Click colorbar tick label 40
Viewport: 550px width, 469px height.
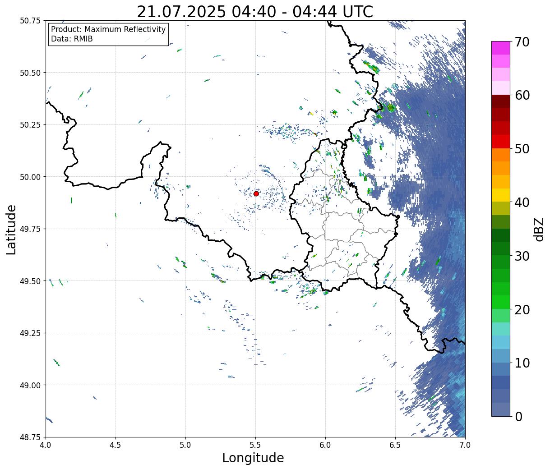click(x=522, y=202)
